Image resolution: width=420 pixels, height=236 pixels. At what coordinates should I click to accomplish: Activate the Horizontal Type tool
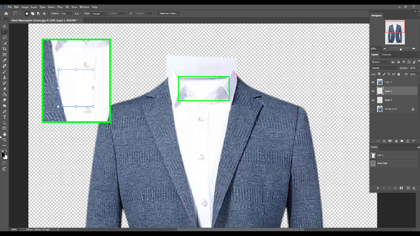pyautogui.click(x=5, y=117)
